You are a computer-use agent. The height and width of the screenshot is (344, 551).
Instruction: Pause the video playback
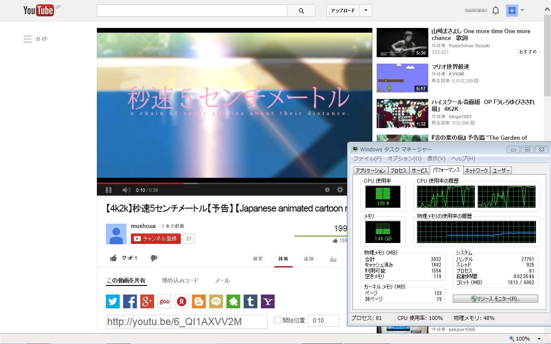click(108, 190)
